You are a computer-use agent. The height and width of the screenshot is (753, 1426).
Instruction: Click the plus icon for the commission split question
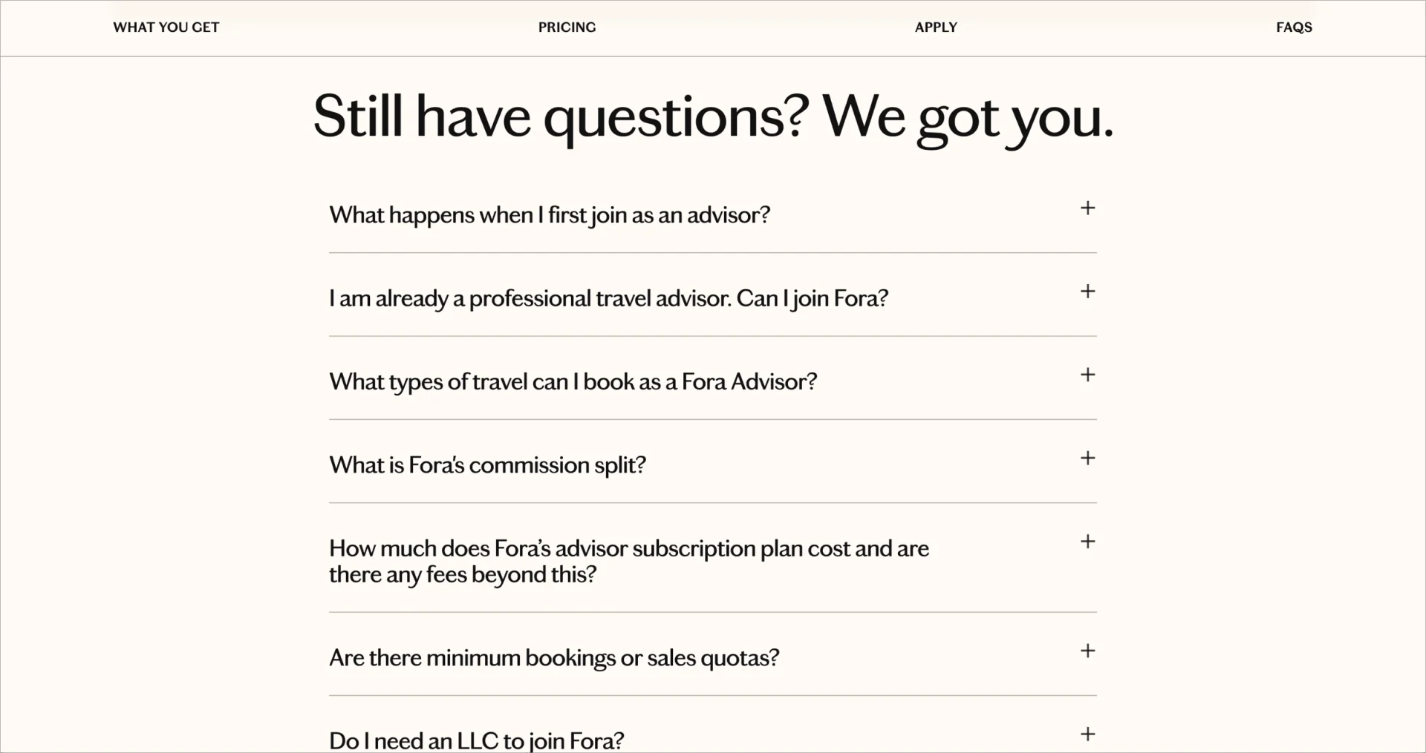click(x=1087, y=458)
